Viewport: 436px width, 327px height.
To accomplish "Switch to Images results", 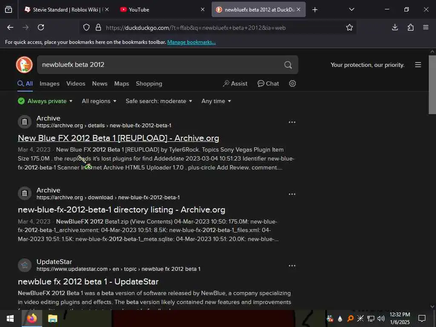I will [49, 84].
